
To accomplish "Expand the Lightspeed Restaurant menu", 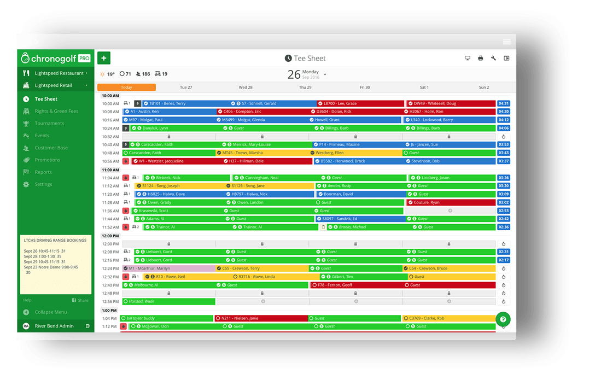I will pyautogui.click(x=56, y=73).
